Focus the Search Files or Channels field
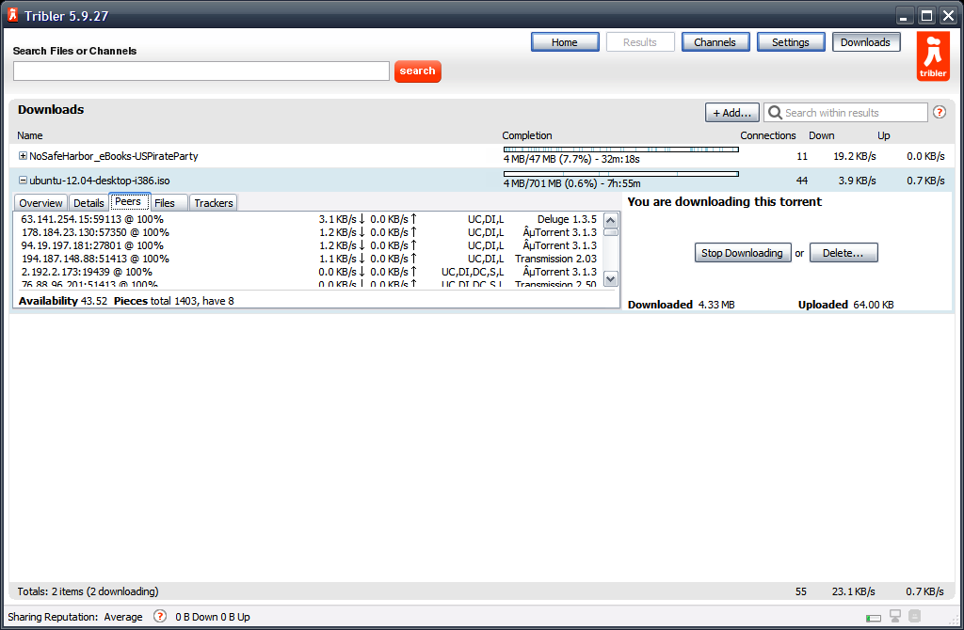 (x=201, y=71)
